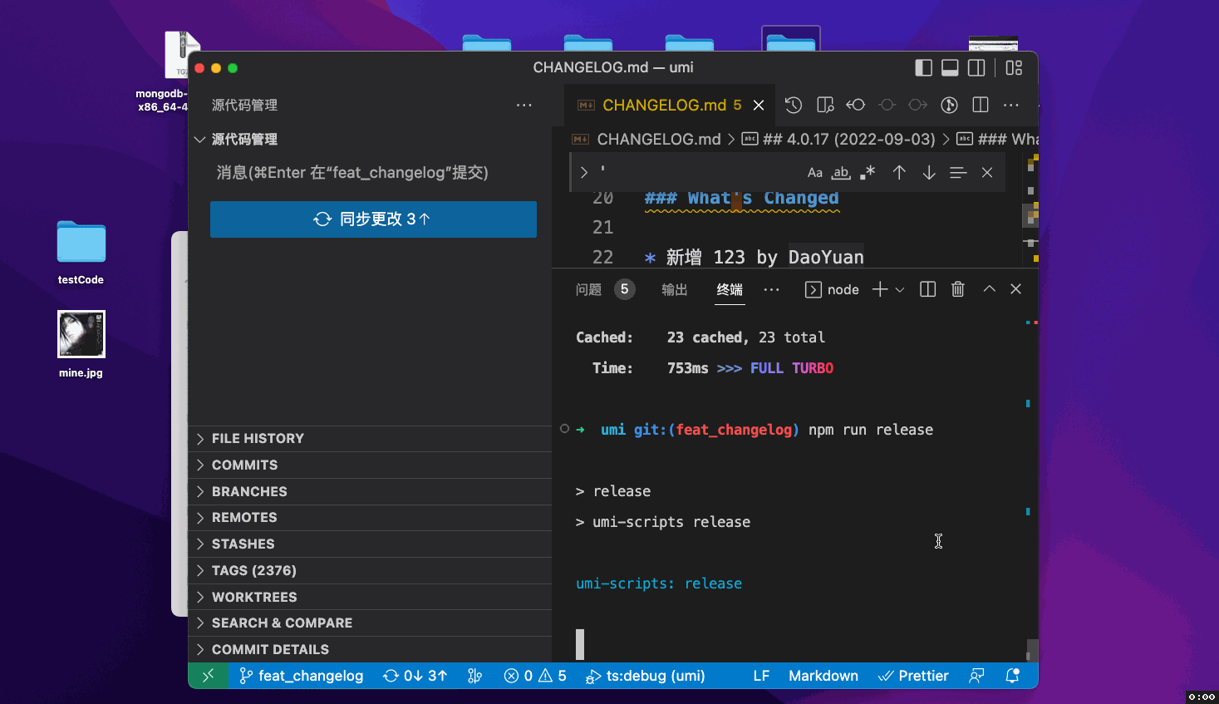Expand the STASHES section
This screenshot has height=704, width=1219.
coord(370,544)
